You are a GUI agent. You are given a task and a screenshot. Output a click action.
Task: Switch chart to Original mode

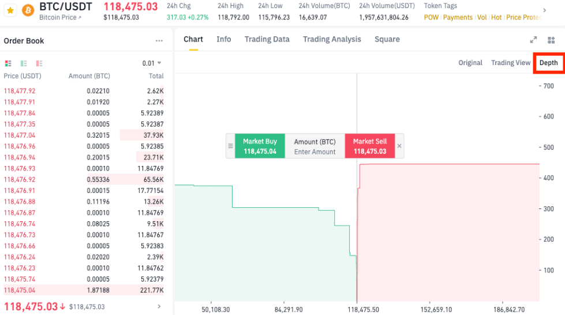[x=470, y=63]
